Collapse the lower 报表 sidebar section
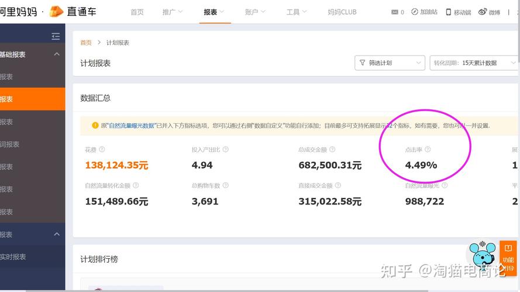 point(57,234)
